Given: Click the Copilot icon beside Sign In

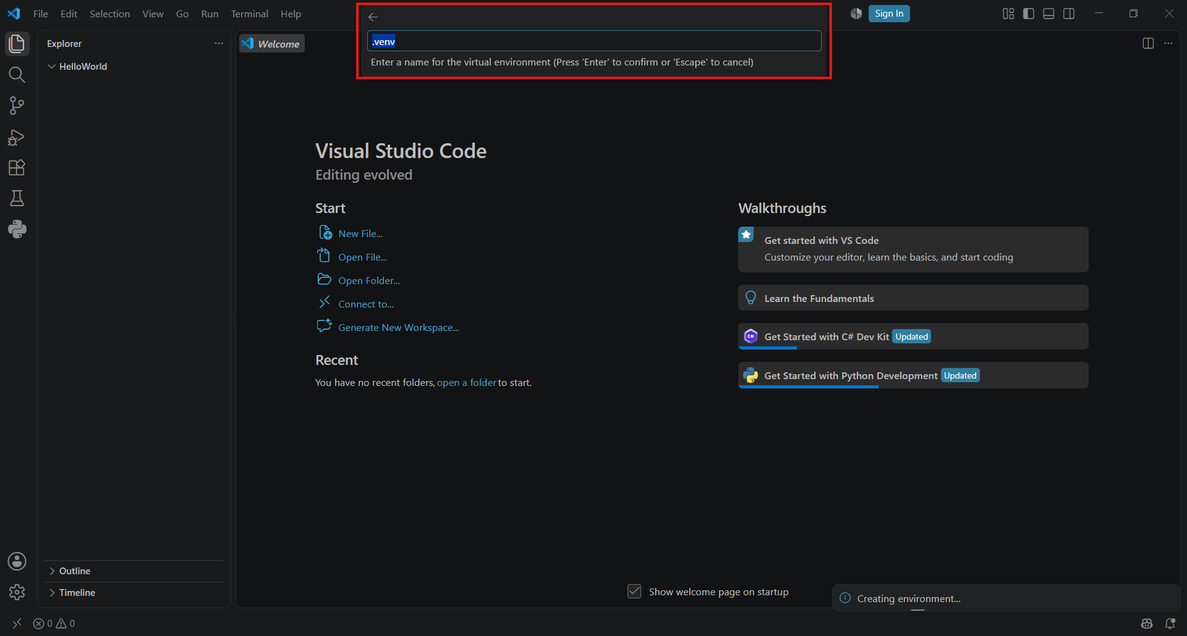Looking at the screenshot, I should click(856, 14).
